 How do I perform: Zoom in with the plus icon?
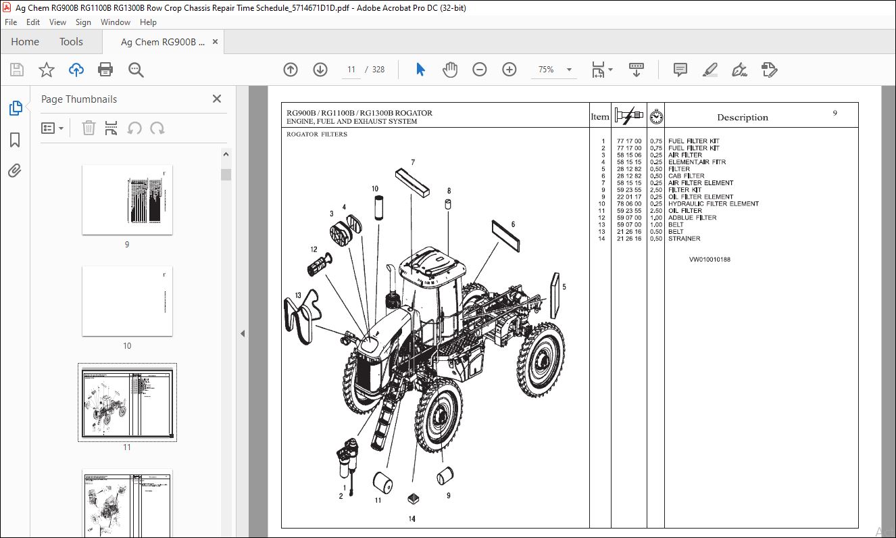509,70
